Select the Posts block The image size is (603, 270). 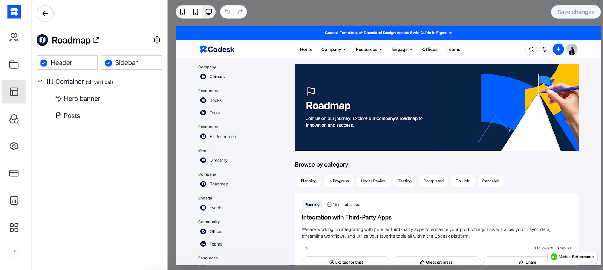click(68, 115)
